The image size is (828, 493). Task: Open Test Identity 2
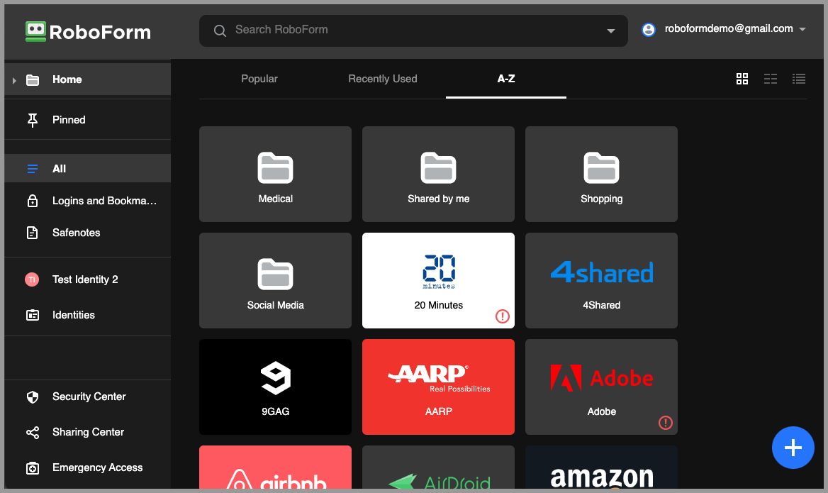88,279
